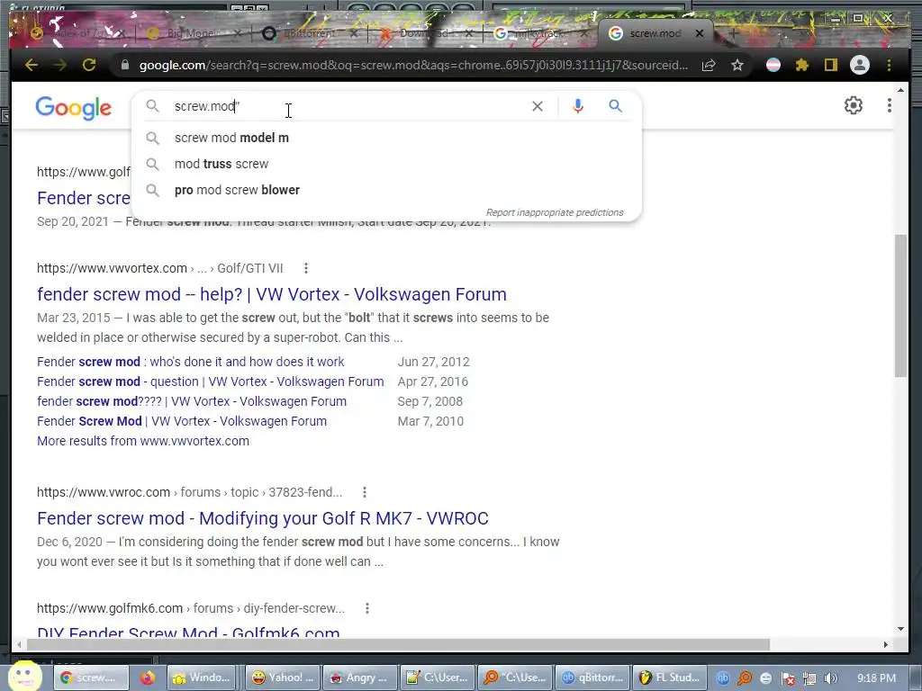This screenshot has width=922, height=691.
Task: Open Google page three-dot menu
Action: pyautogui.click(x=889, y=106)
